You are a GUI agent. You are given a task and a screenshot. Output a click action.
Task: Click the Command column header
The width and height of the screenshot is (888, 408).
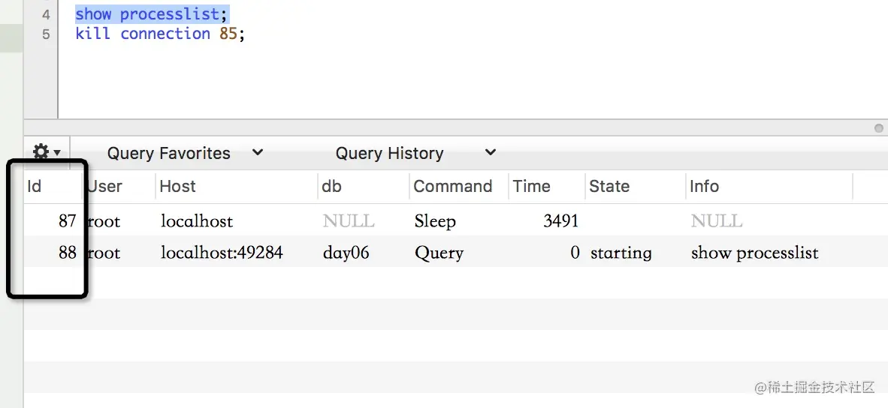[x=459, y=186]
